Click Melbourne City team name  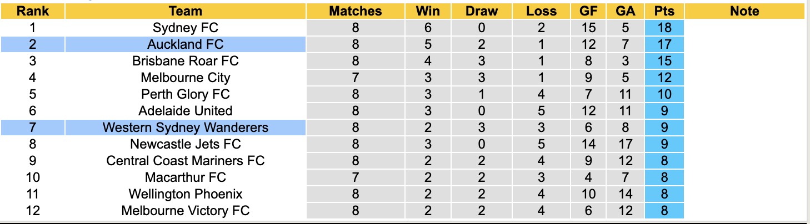tap(186, 78)
